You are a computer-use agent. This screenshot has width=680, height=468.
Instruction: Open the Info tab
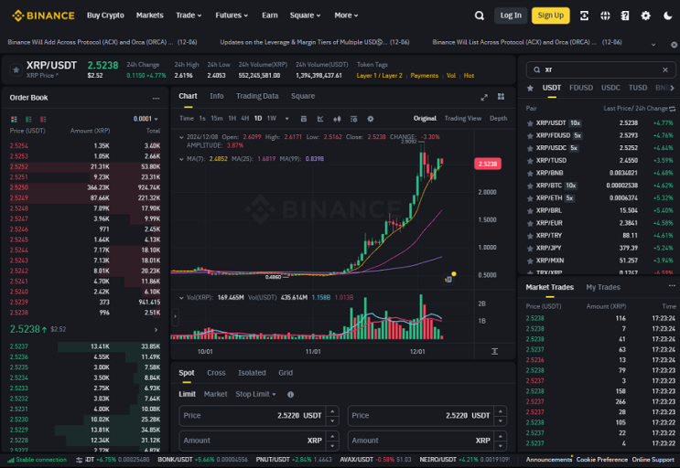pyautogui.click(x=216, y=96)
